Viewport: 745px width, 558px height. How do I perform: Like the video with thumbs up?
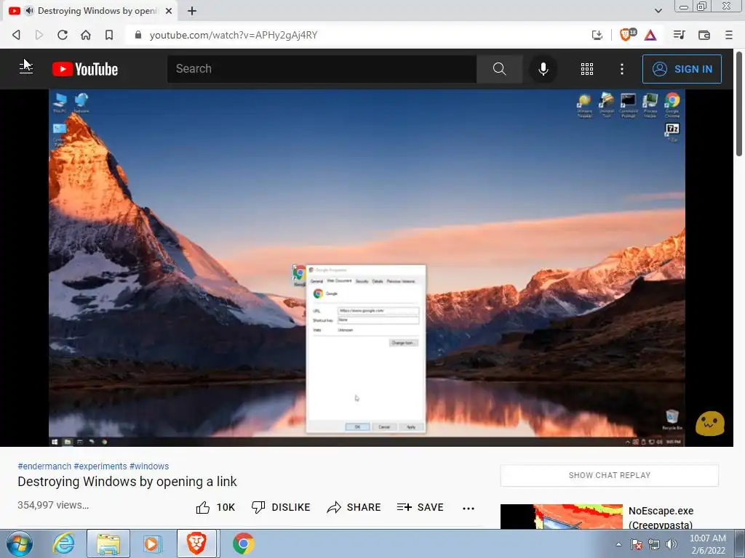click(215, 507)
